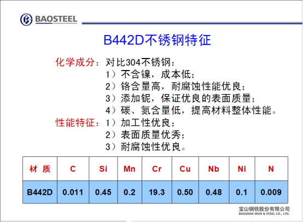Click the Cr column header
The height and width of the screenshot is (222, 303).
tap(157, 168)
